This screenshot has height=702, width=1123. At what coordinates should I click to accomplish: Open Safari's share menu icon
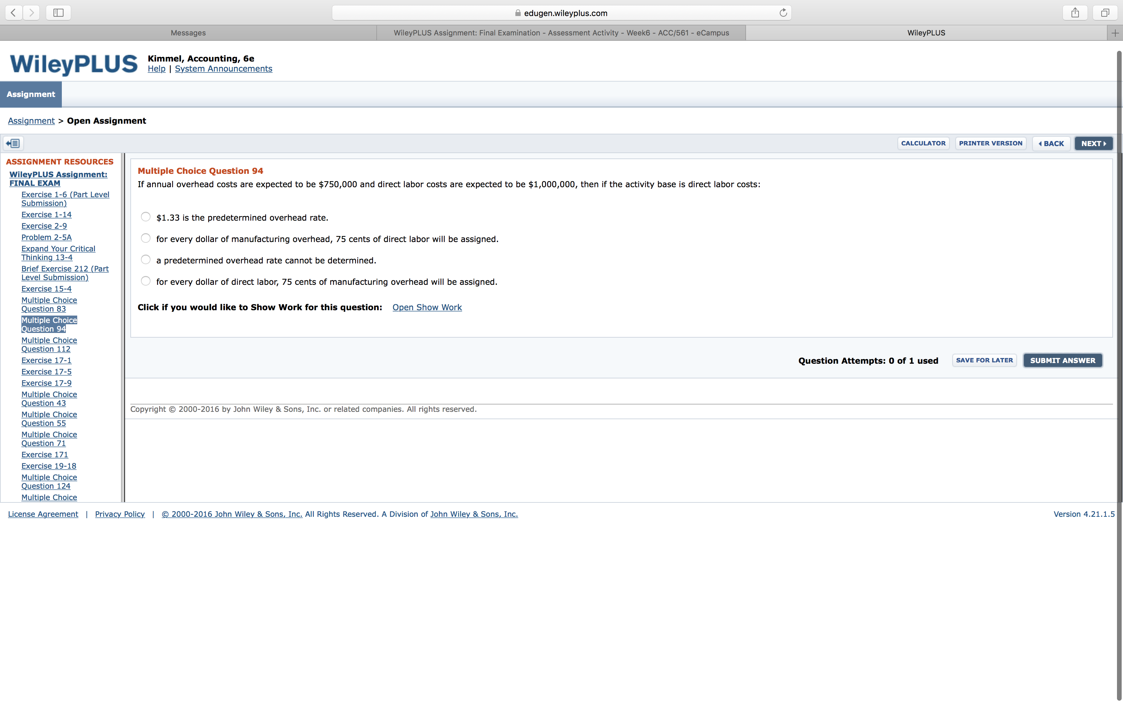(x=1075, y=13)
